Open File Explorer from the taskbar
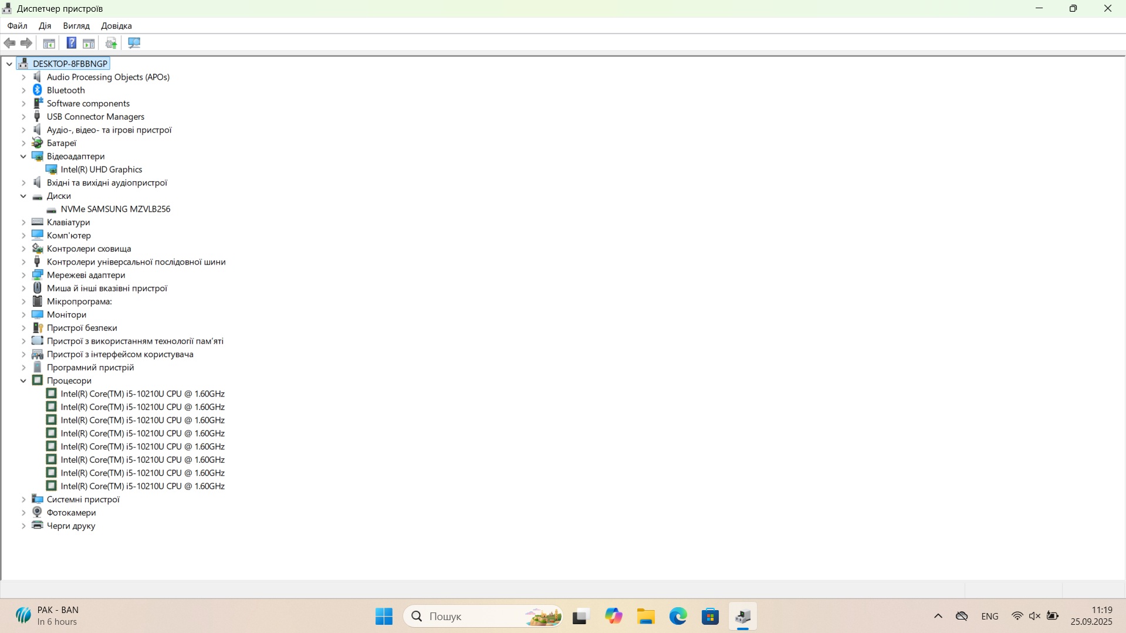The width and height of the screenshot is (1126, 633). 645,616
